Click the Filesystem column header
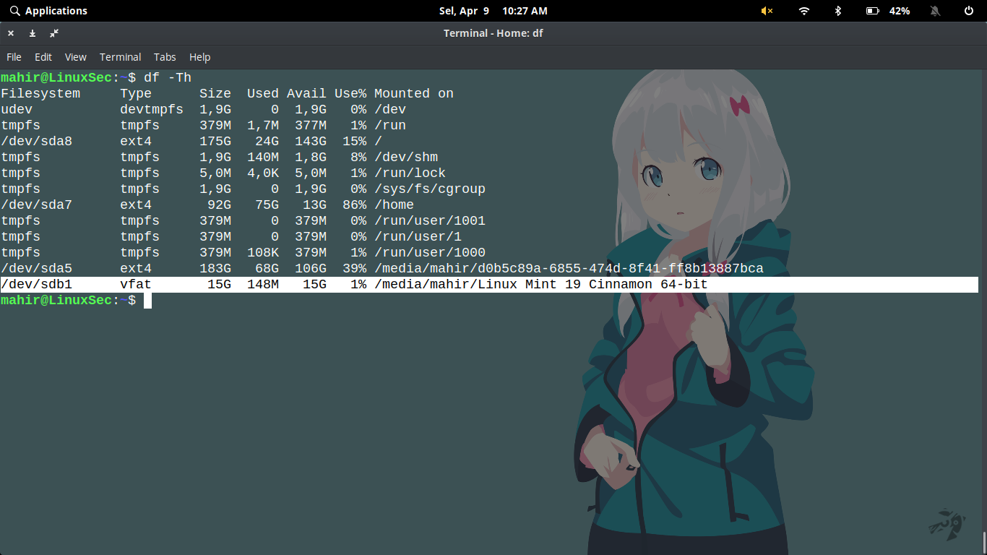Image resolution: width=987 pixels, height=555 pixels. (40, 93)
